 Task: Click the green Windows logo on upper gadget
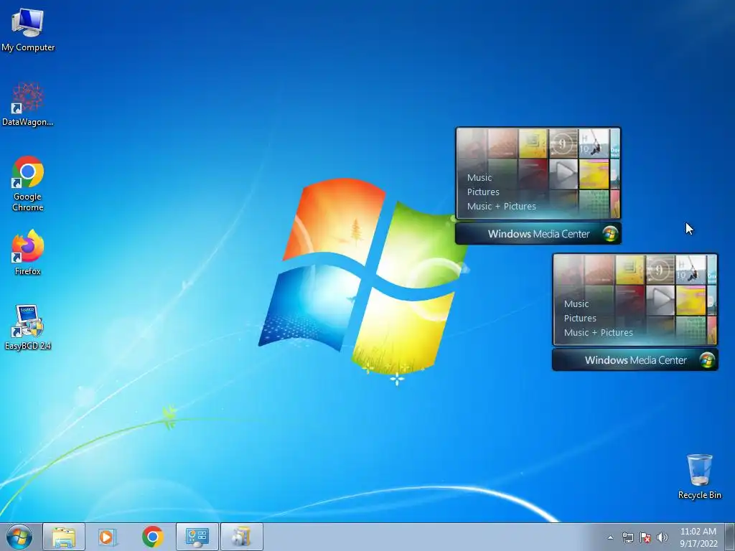(610, 234)
